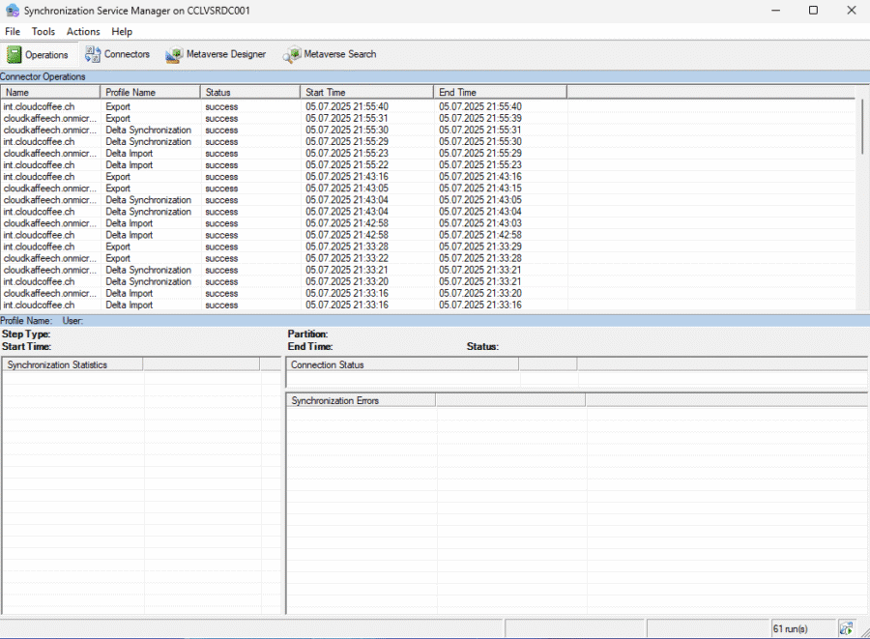Sort runs by Start Time column header
The image size is (870, 639).
pos(366,92)
